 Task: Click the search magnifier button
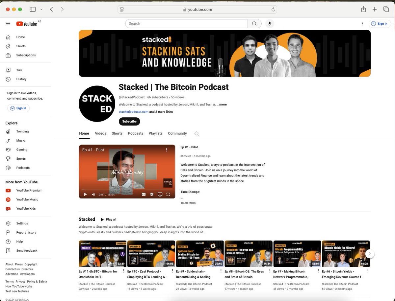pos(254,24)
